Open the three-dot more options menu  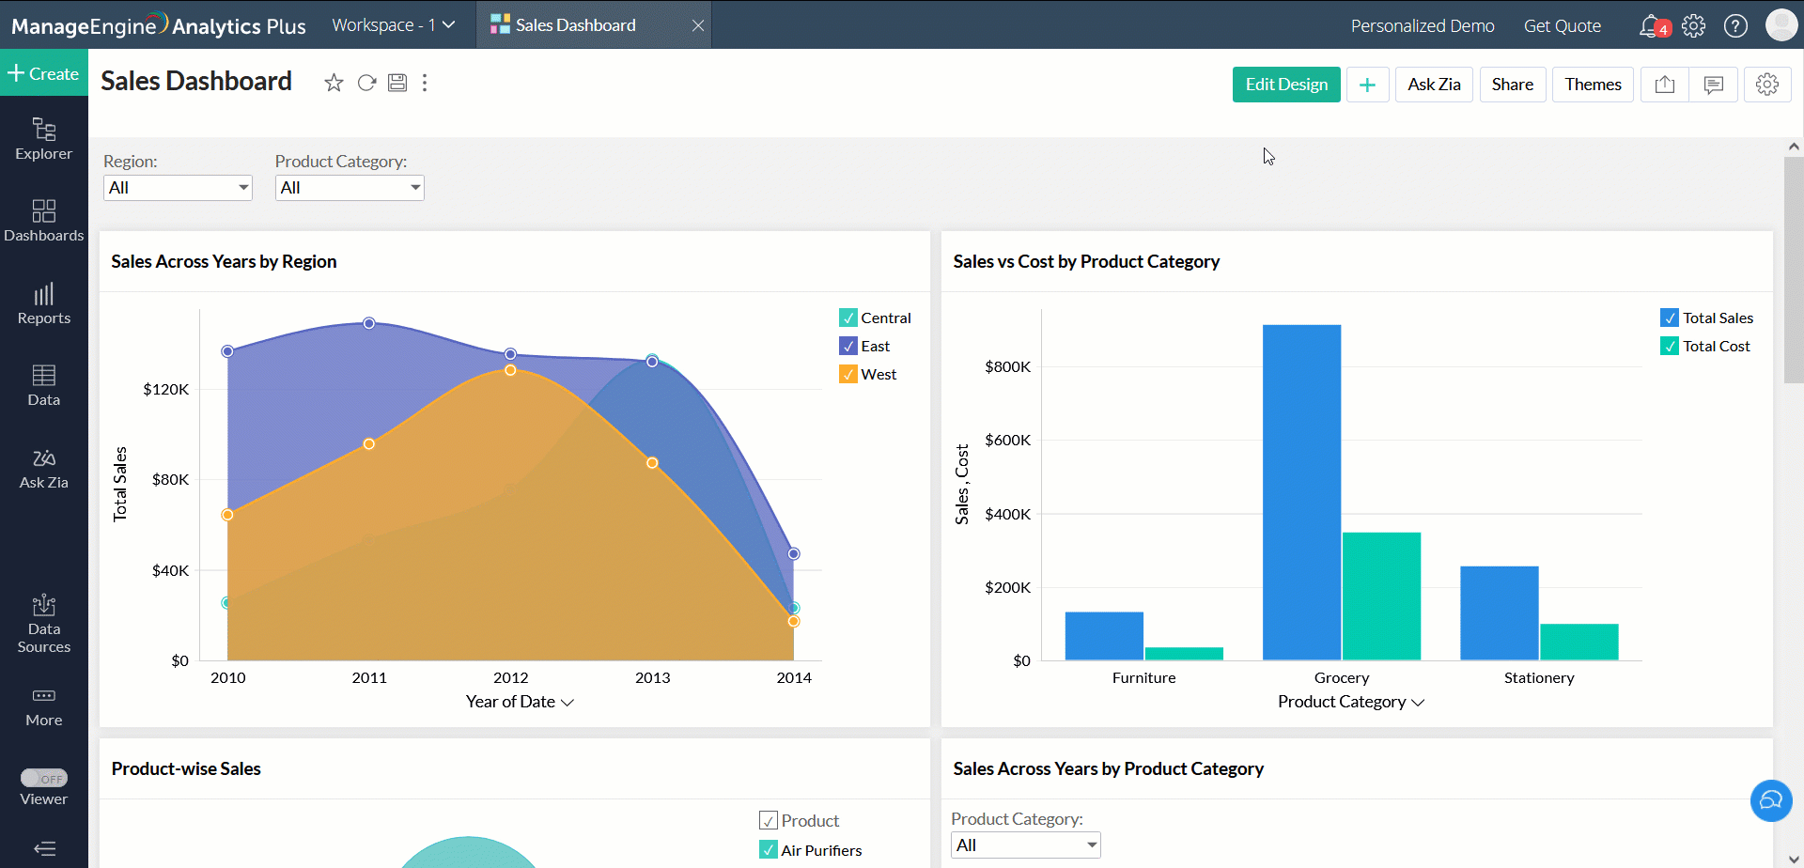(x=425, y=83)
